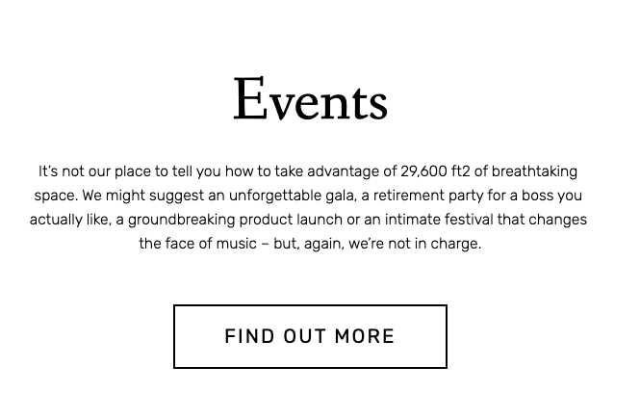Viewport: 640px width, 419px height.
Task: Click the FIND OUT MORE button
Action: click(310, 336)
